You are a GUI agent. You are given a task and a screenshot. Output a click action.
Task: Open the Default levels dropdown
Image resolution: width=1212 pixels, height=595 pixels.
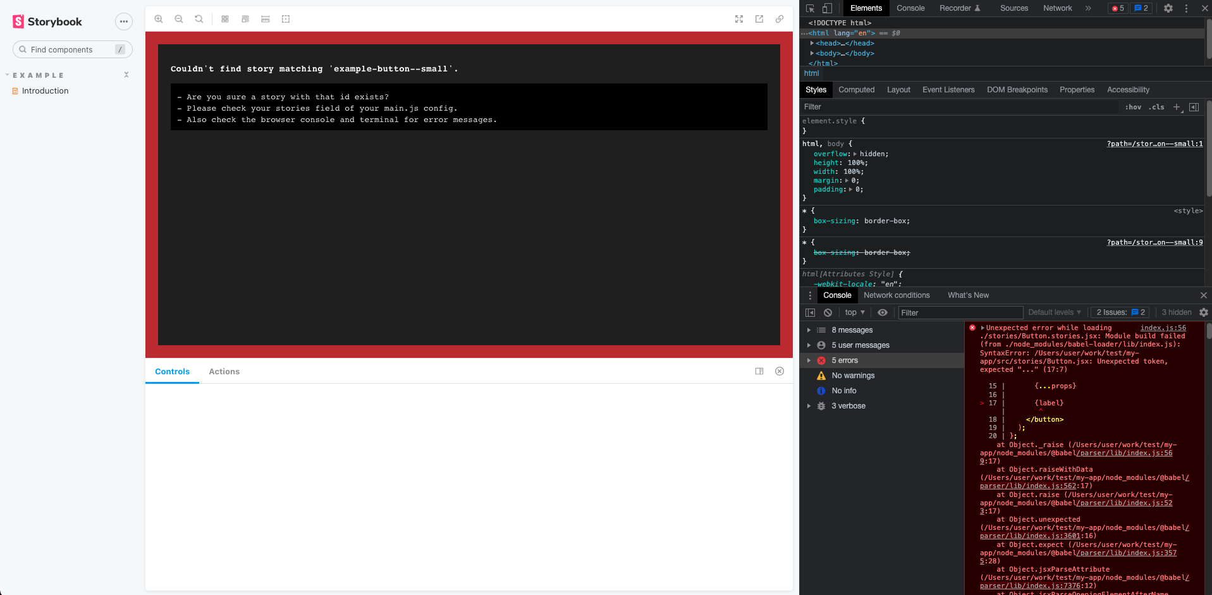pyautogui.click(x=1054, y=312)
